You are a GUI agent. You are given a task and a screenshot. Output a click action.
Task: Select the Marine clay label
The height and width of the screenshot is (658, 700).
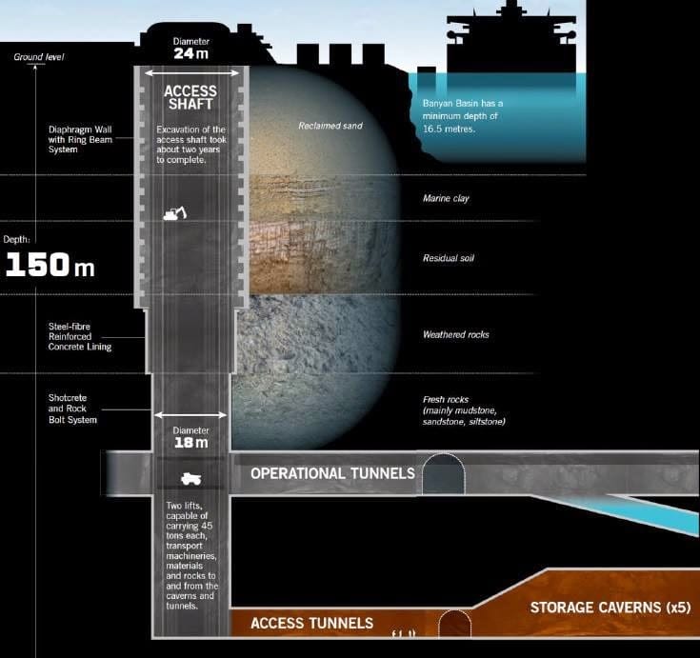[x=446, y=199]
